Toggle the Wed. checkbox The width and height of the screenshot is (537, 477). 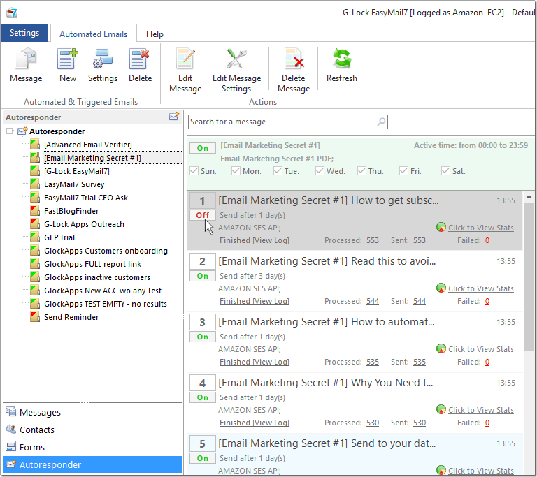click(x=320, y=170)
